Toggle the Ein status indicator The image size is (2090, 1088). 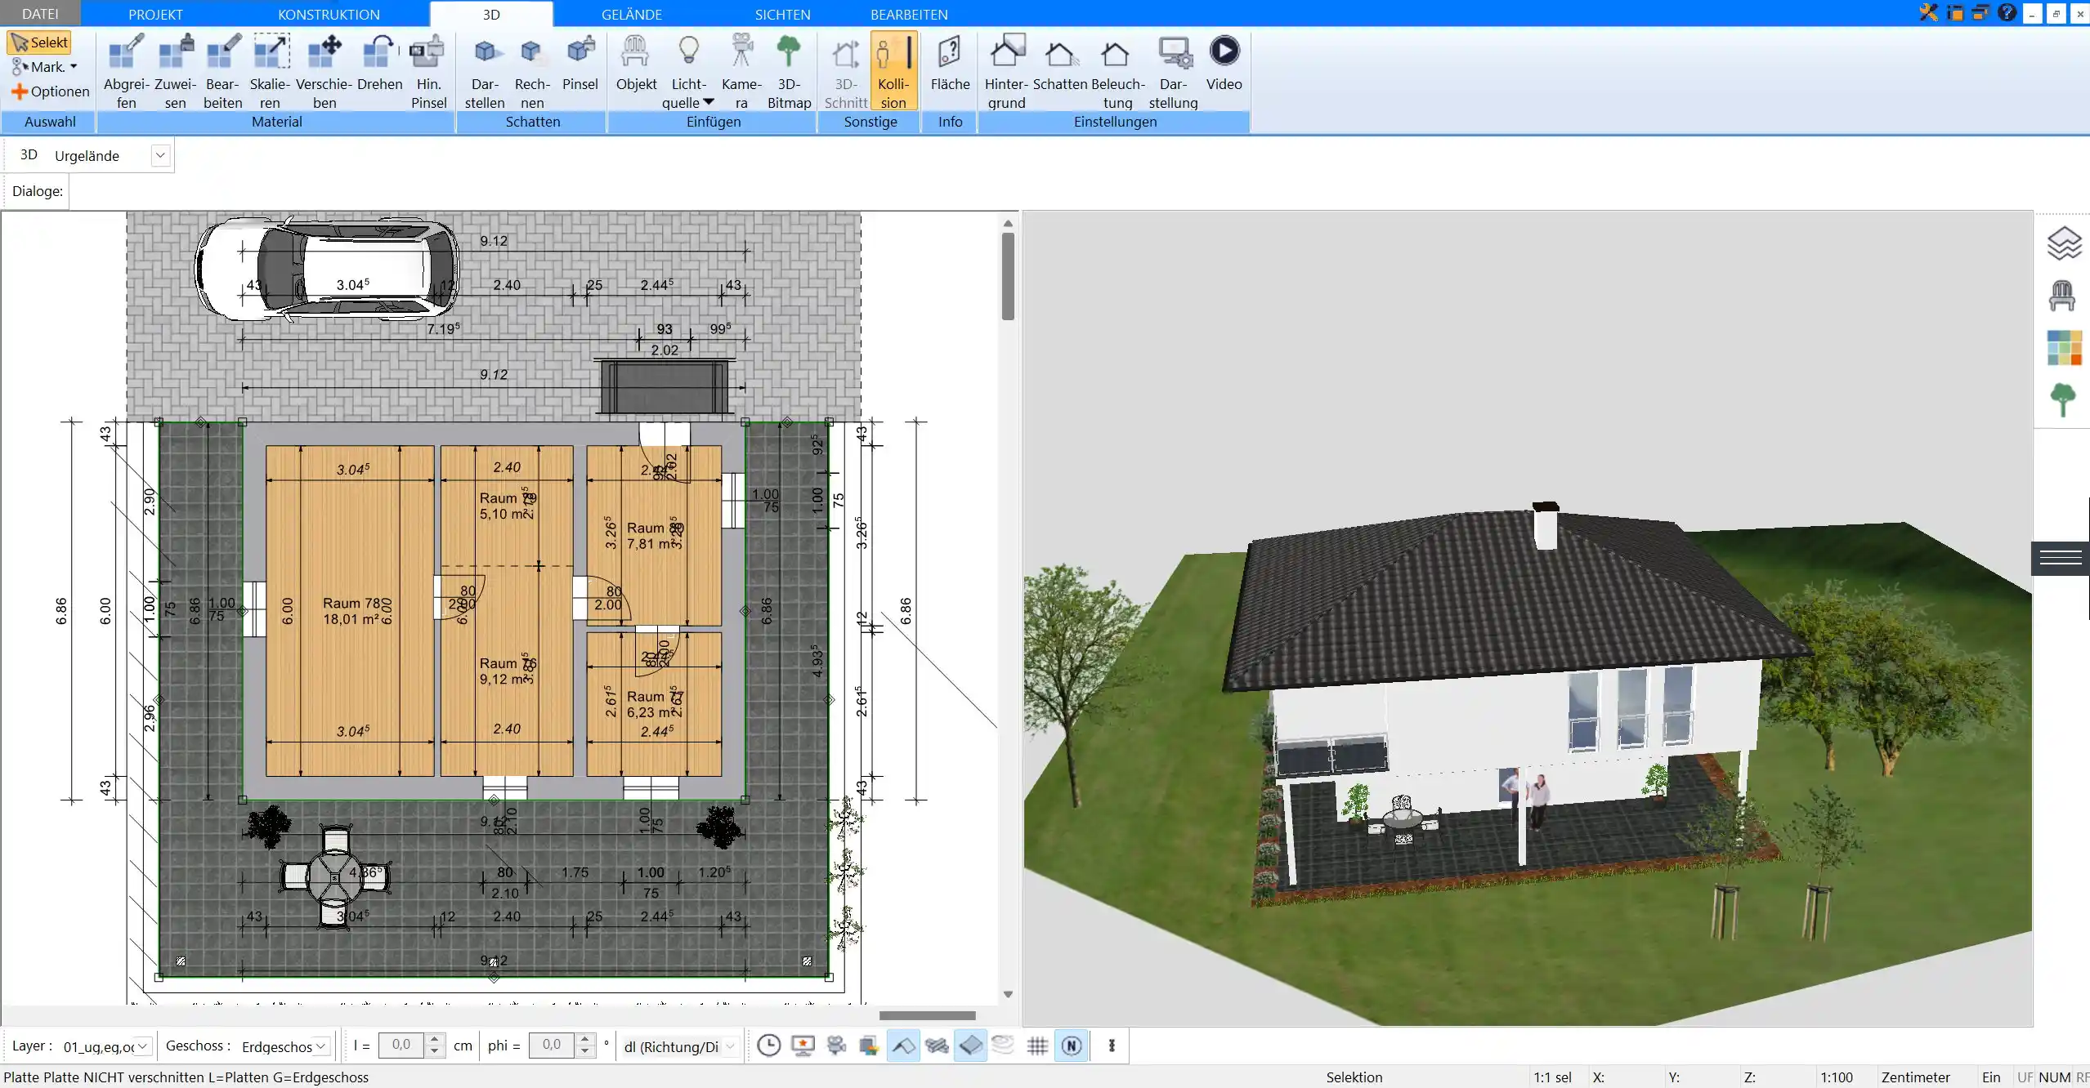[x=1991, y=1077]
